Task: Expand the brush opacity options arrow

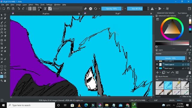Action: pos(125,9)
